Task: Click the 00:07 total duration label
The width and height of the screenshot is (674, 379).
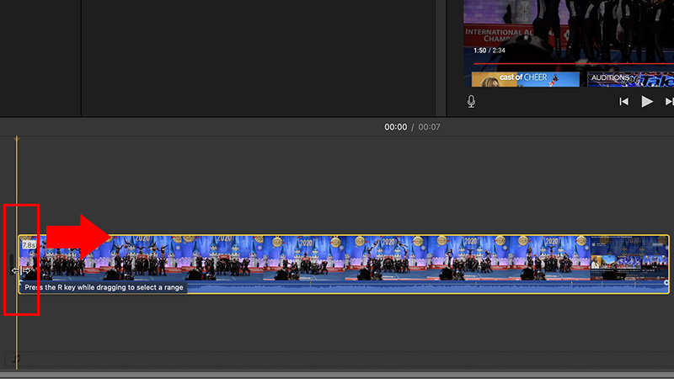Action: coord(429,127)
